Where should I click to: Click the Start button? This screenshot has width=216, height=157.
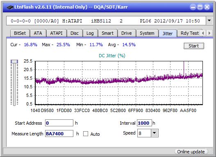(x=194, y=46)
